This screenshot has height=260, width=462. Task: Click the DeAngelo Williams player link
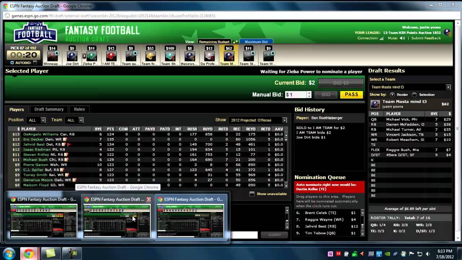click(x=41, y=134)
